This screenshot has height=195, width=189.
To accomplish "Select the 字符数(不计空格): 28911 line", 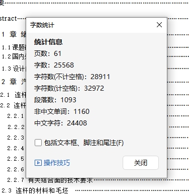I will click(72, 77).
